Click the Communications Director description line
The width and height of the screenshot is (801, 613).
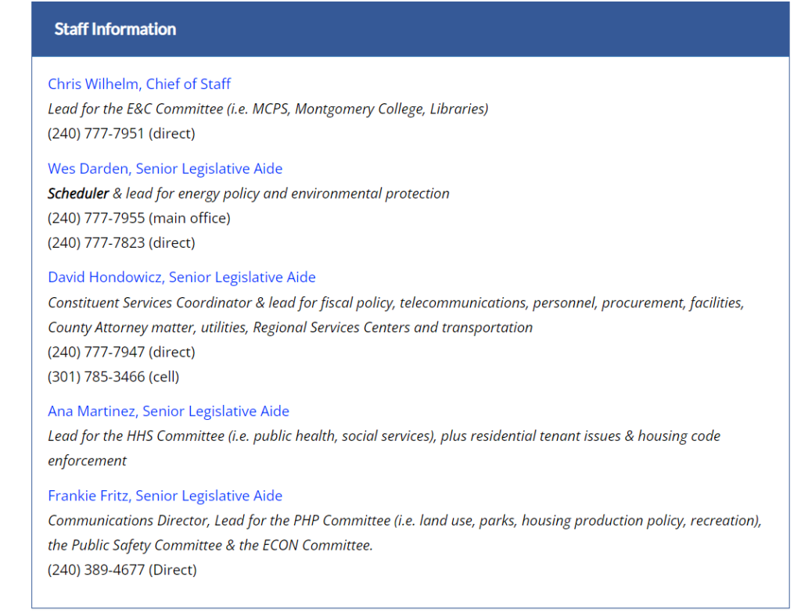coord(404,521)
